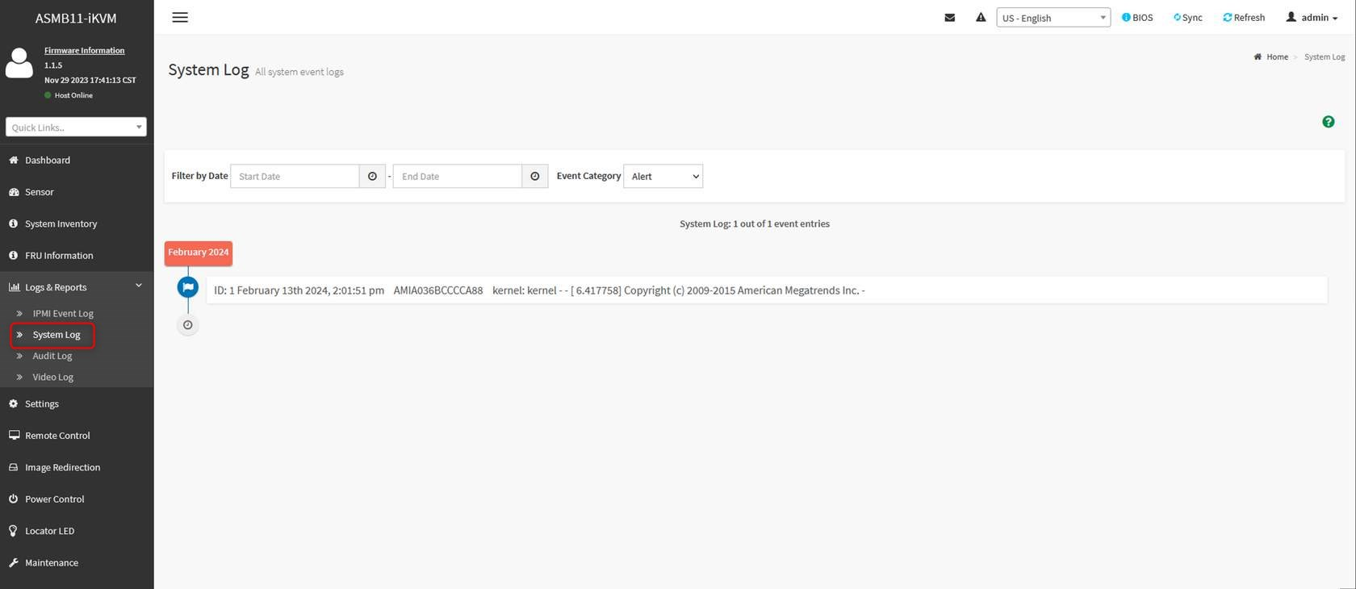1356x589 pixels.
Task: Click Sync in the top bar
Action: point(1187,18)
